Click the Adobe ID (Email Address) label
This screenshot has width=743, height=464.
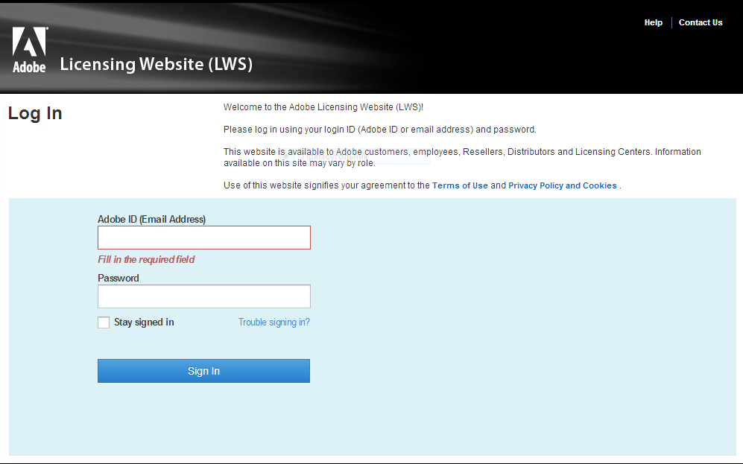tap(151, 219)
